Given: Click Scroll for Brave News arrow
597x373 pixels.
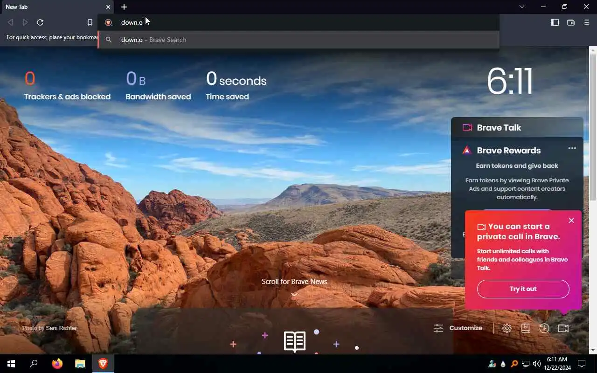Looking at the screenshot, I should pos(294,295).
